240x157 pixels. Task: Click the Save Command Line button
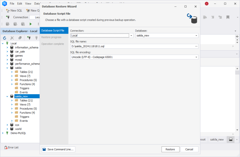point(58,150)
